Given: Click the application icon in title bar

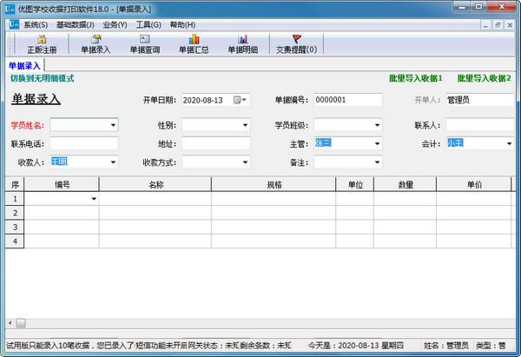Looking at the screenshot, I should 10,9.
